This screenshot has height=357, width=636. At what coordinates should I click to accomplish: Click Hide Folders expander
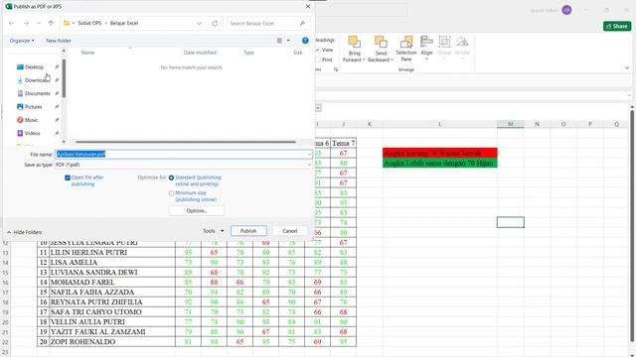[24, 232]
